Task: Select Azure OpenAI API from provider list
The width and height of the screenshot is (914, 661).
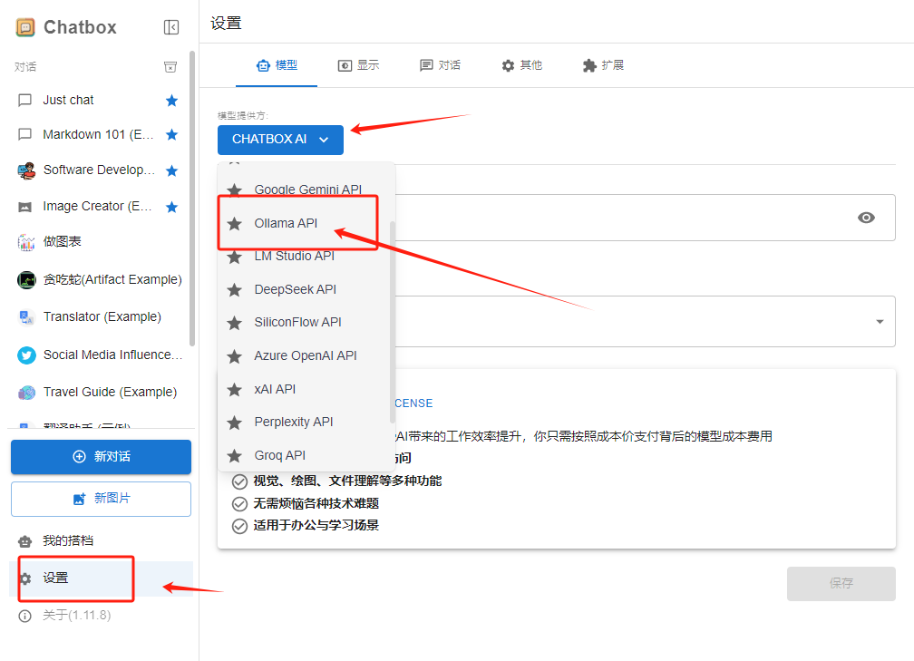Action: tap(304, 355)
